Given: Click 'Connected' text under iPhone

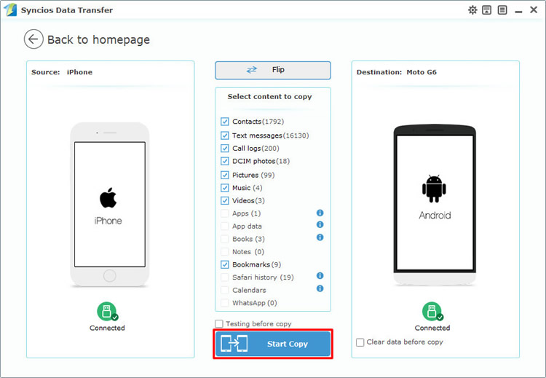Looking at the screenshot, I should (x=107, y=328).
